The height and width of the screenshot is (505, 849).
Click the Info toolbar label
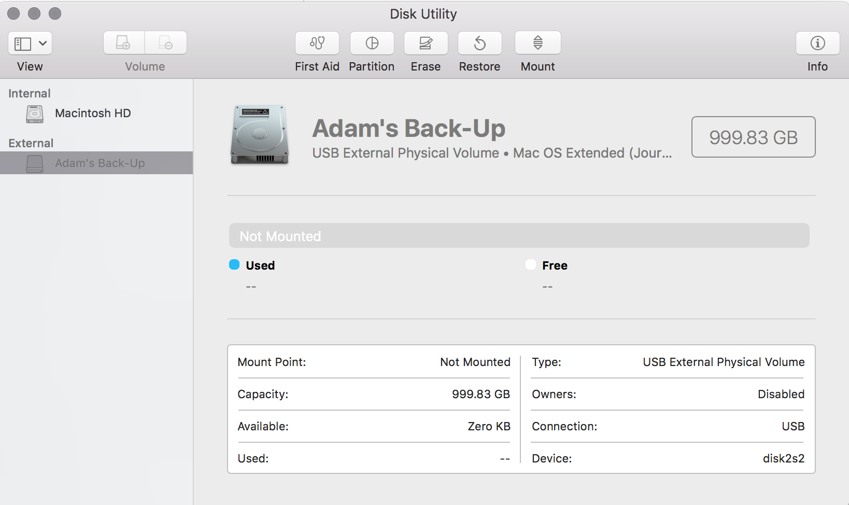pos(818,66)
